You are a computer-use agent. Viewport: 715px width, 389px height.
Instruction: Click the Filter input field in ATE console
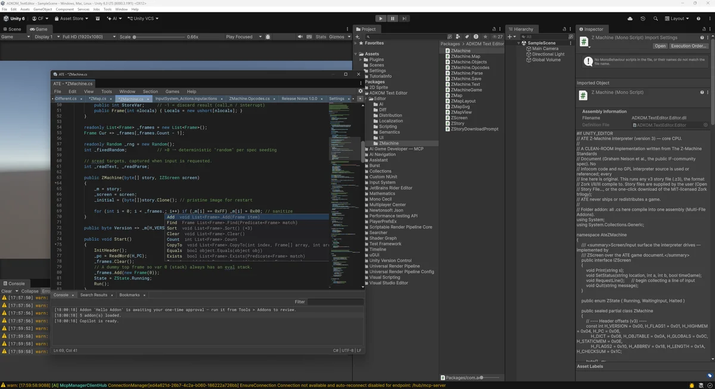tap(335, 302)
